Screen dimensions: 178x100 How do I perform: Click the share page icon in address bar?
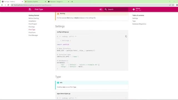coord(170,5)
